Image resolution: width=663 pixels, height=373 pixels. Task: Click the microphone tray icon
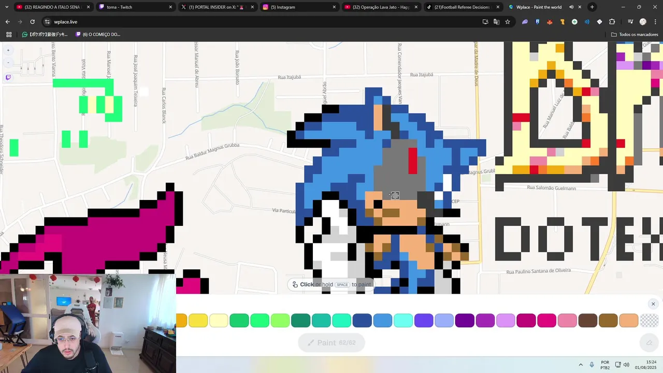tap(592, 365)
